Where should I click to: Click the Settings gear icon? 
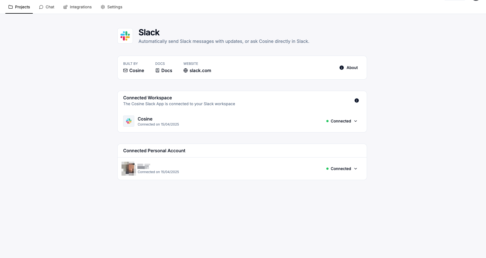(103, 7)
